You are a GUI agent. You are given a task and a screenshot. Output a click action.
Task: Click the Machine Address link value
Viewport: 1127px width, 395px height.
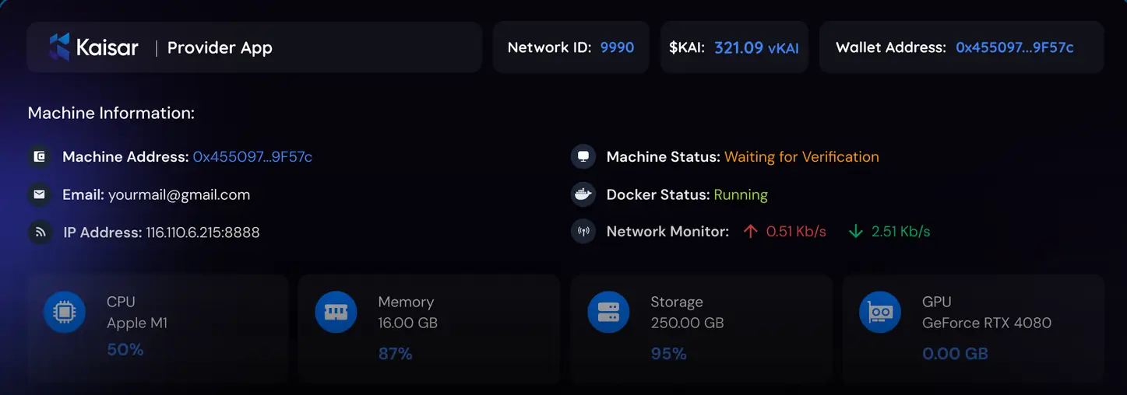click(x=252, y=157)
